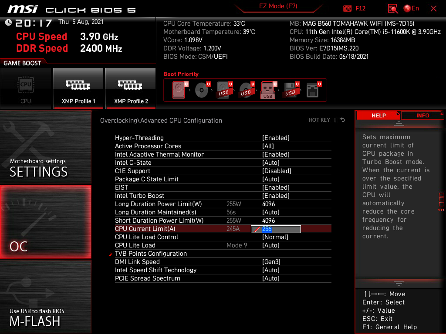
Task: Enable XMP Profile 1
Action: (x=78, y=89)
